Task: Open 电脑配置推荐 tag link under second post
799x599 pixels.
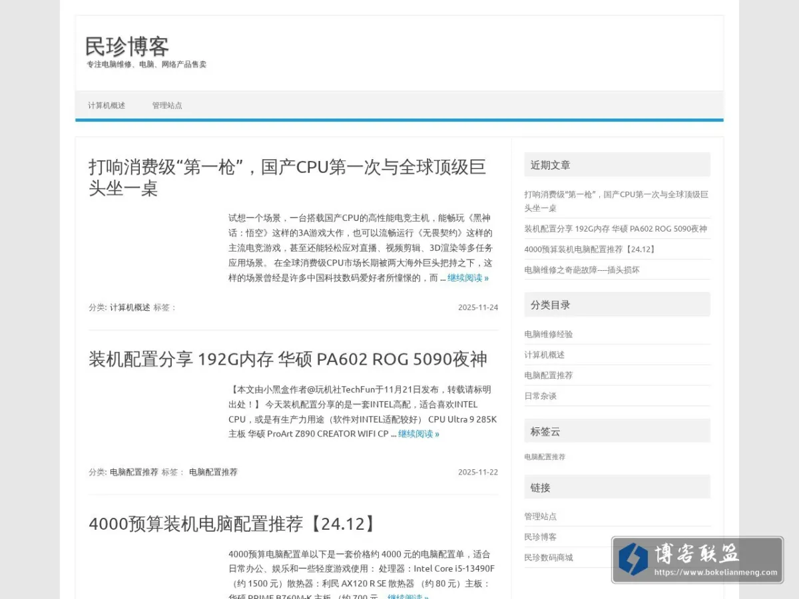Action: 213,472
